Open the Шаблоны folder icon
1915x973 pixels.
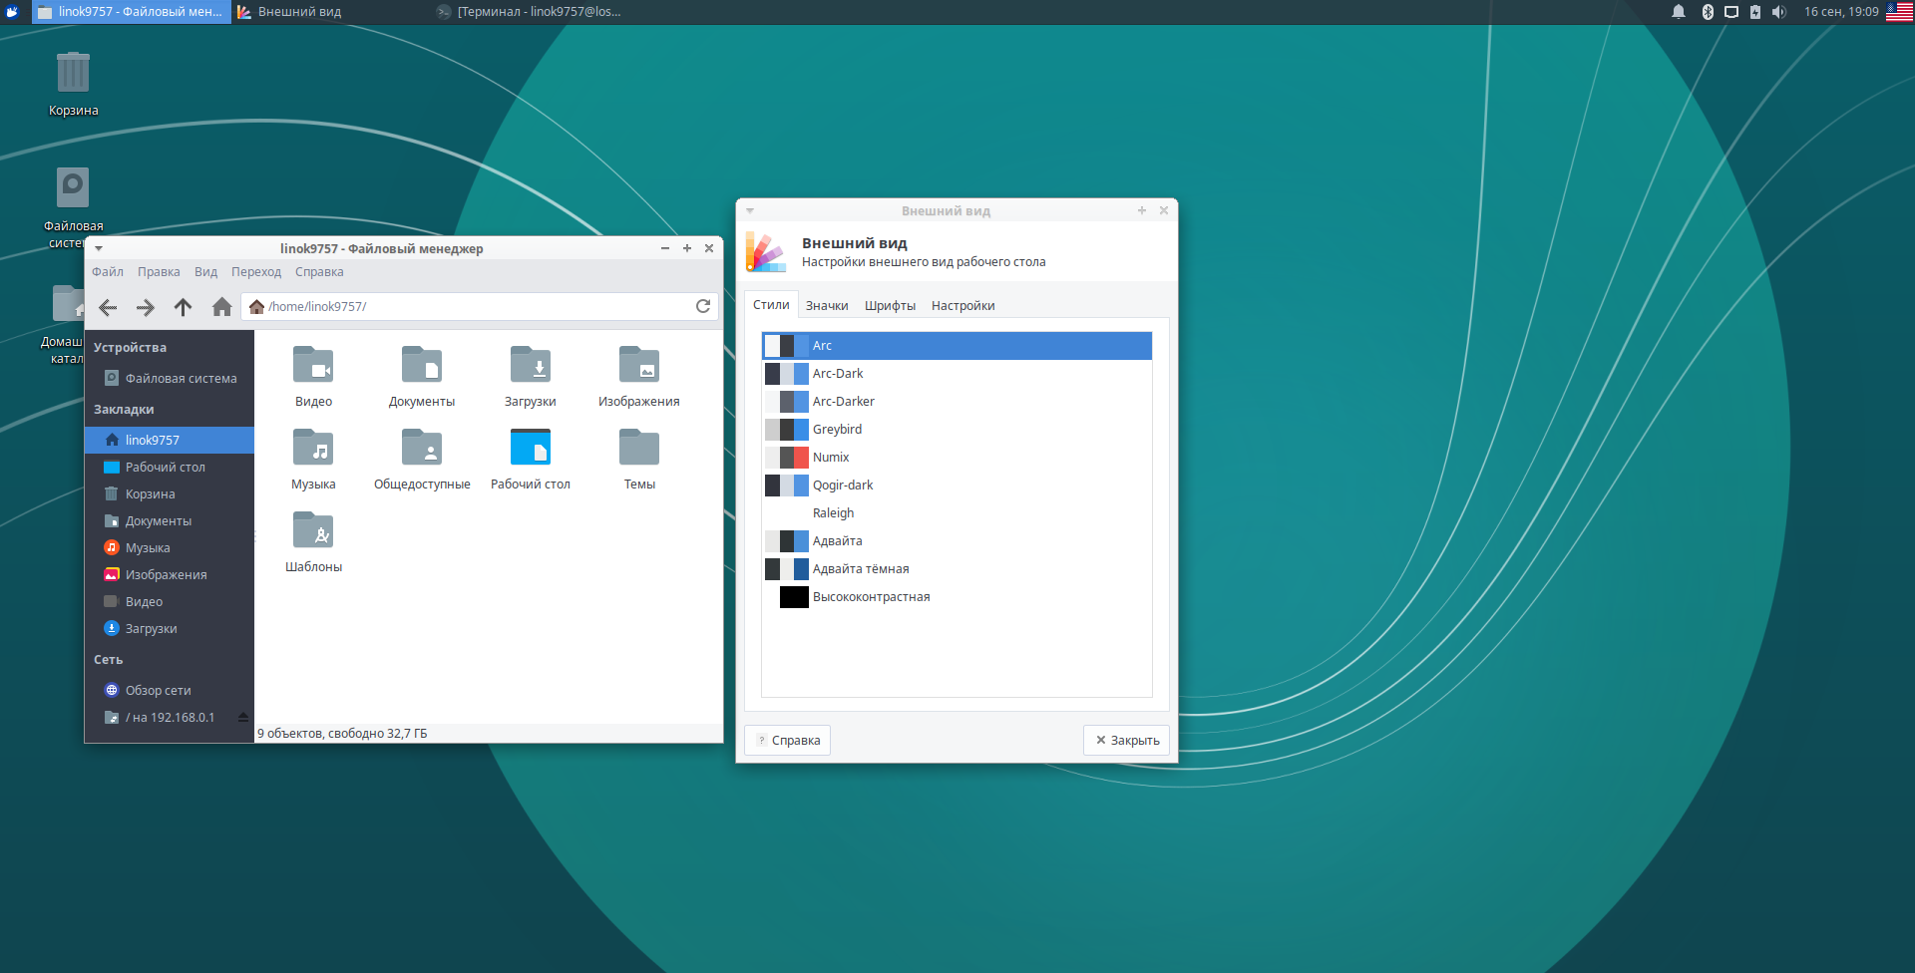coord(313,530)
